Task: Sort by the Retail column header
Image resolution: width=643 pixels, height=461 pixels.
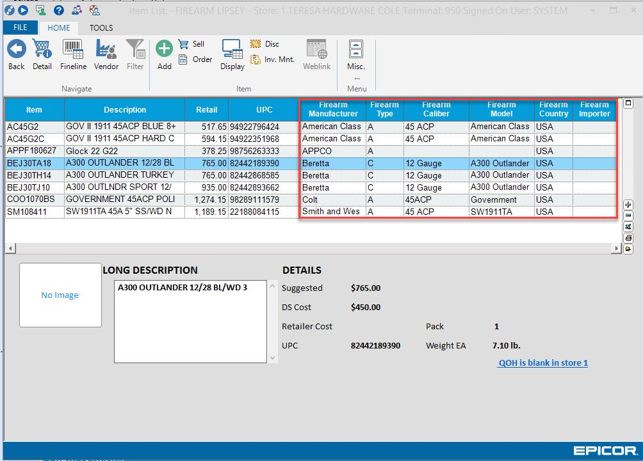Action: click(206, 109)
